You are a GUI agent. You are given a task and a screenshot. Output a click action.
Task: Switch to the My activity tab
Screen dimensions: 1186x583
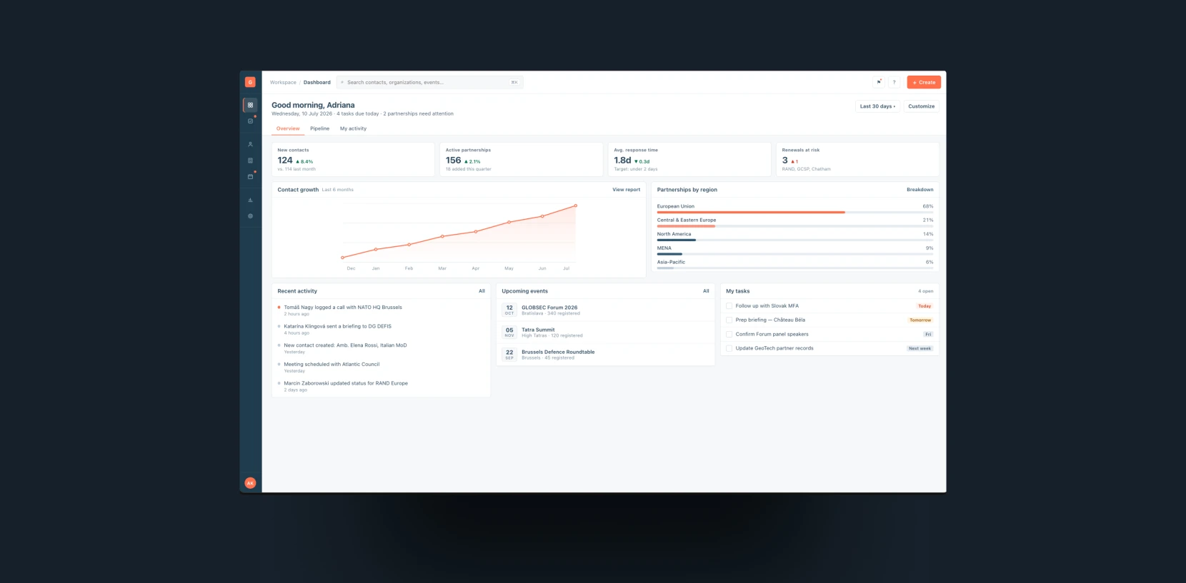pyautogui.click(x=353, y=128)
